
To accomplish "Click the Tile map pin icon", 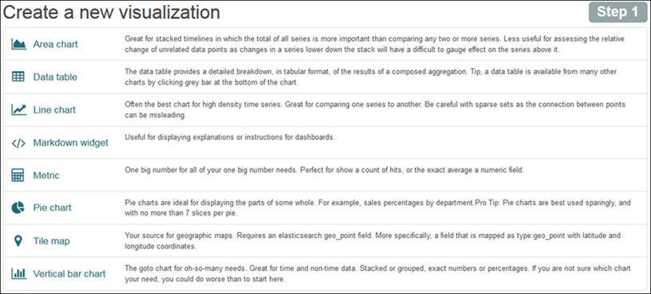I will click(x=18, y=240).
